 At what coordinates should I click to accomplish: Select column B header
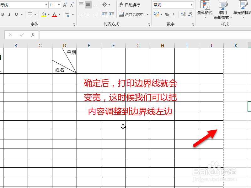pos(15,45)
